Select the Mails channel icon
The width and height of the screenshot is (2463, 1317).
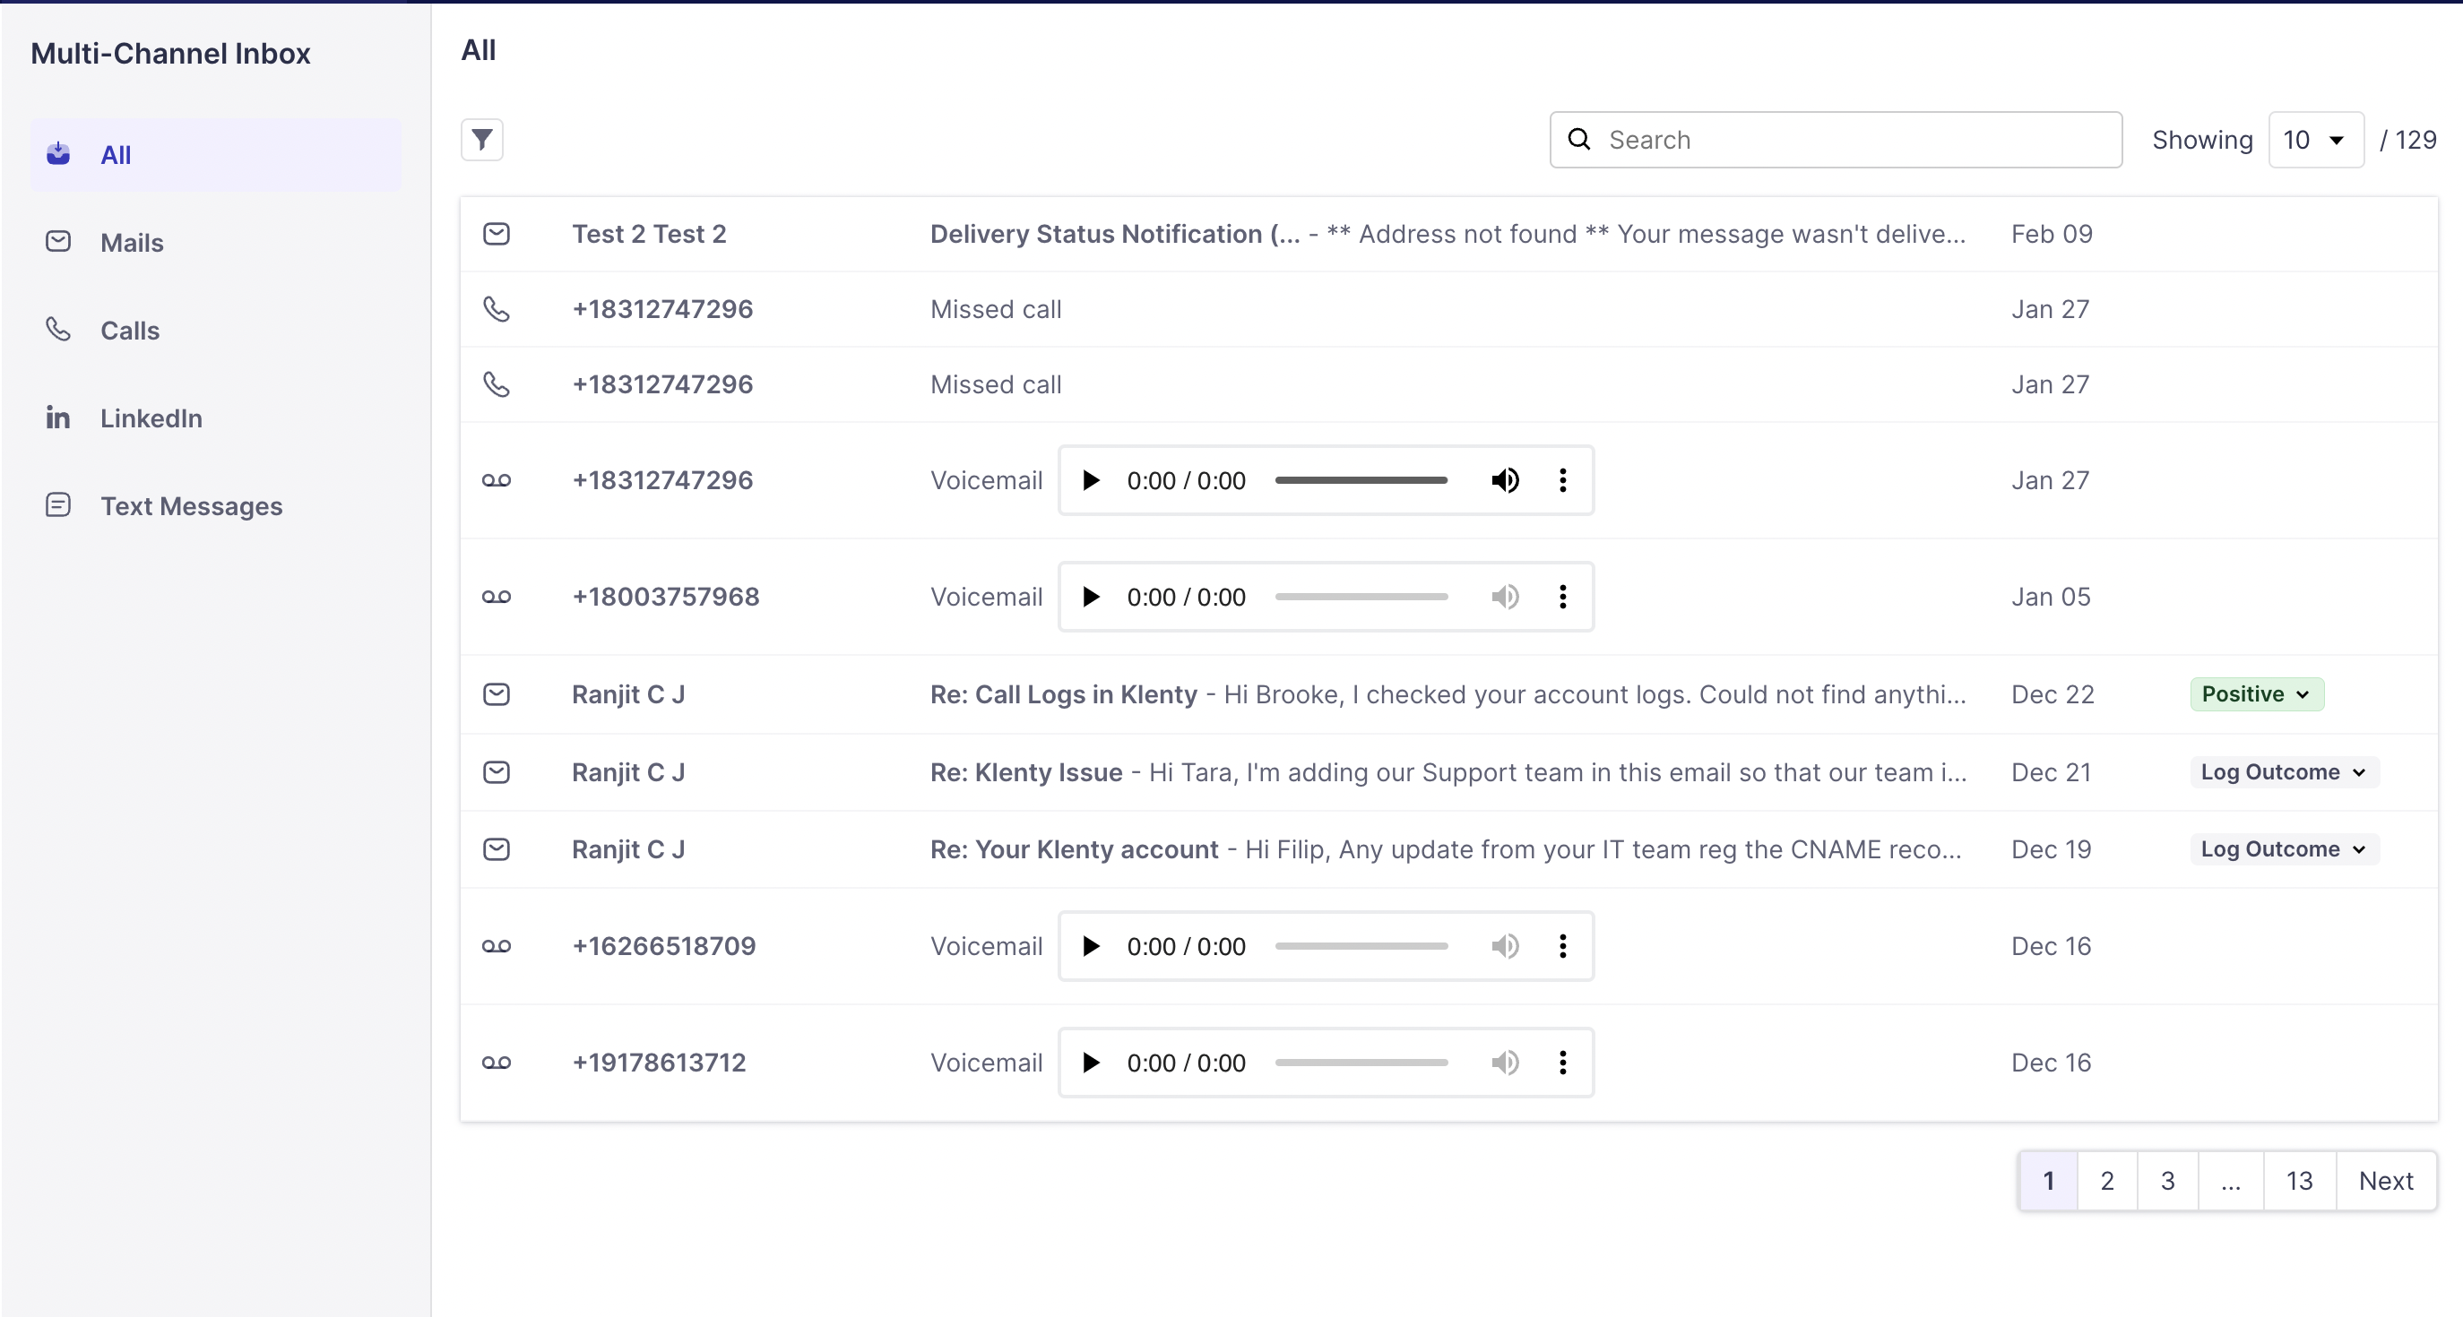(57, 242)
